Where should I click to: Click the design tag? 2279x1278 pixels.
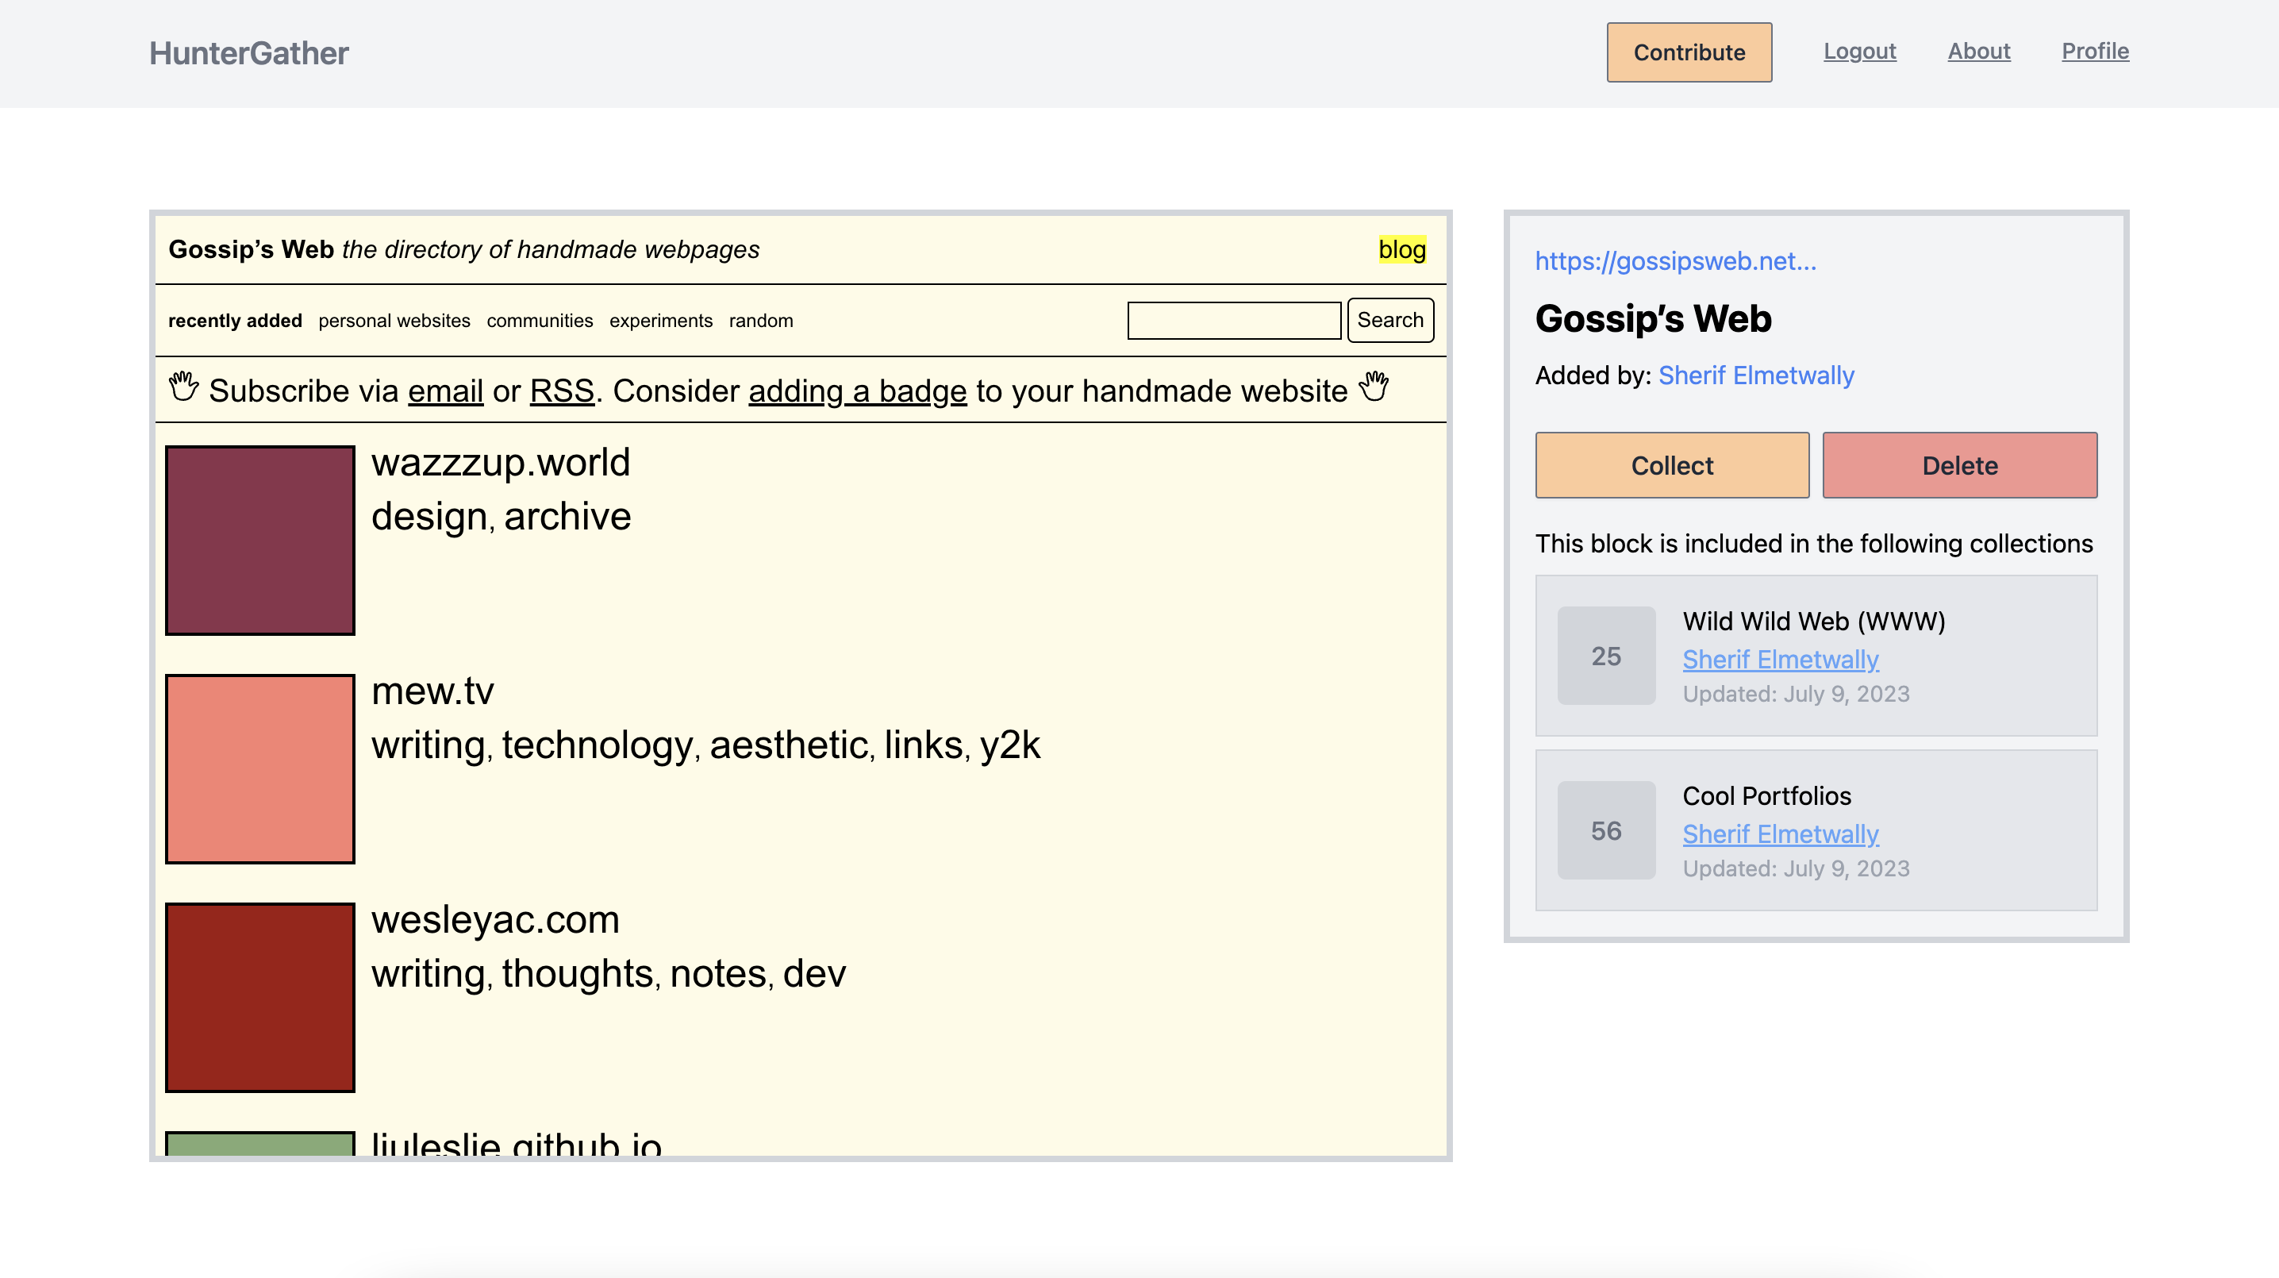pyautogui.click(x=429, y=518)
